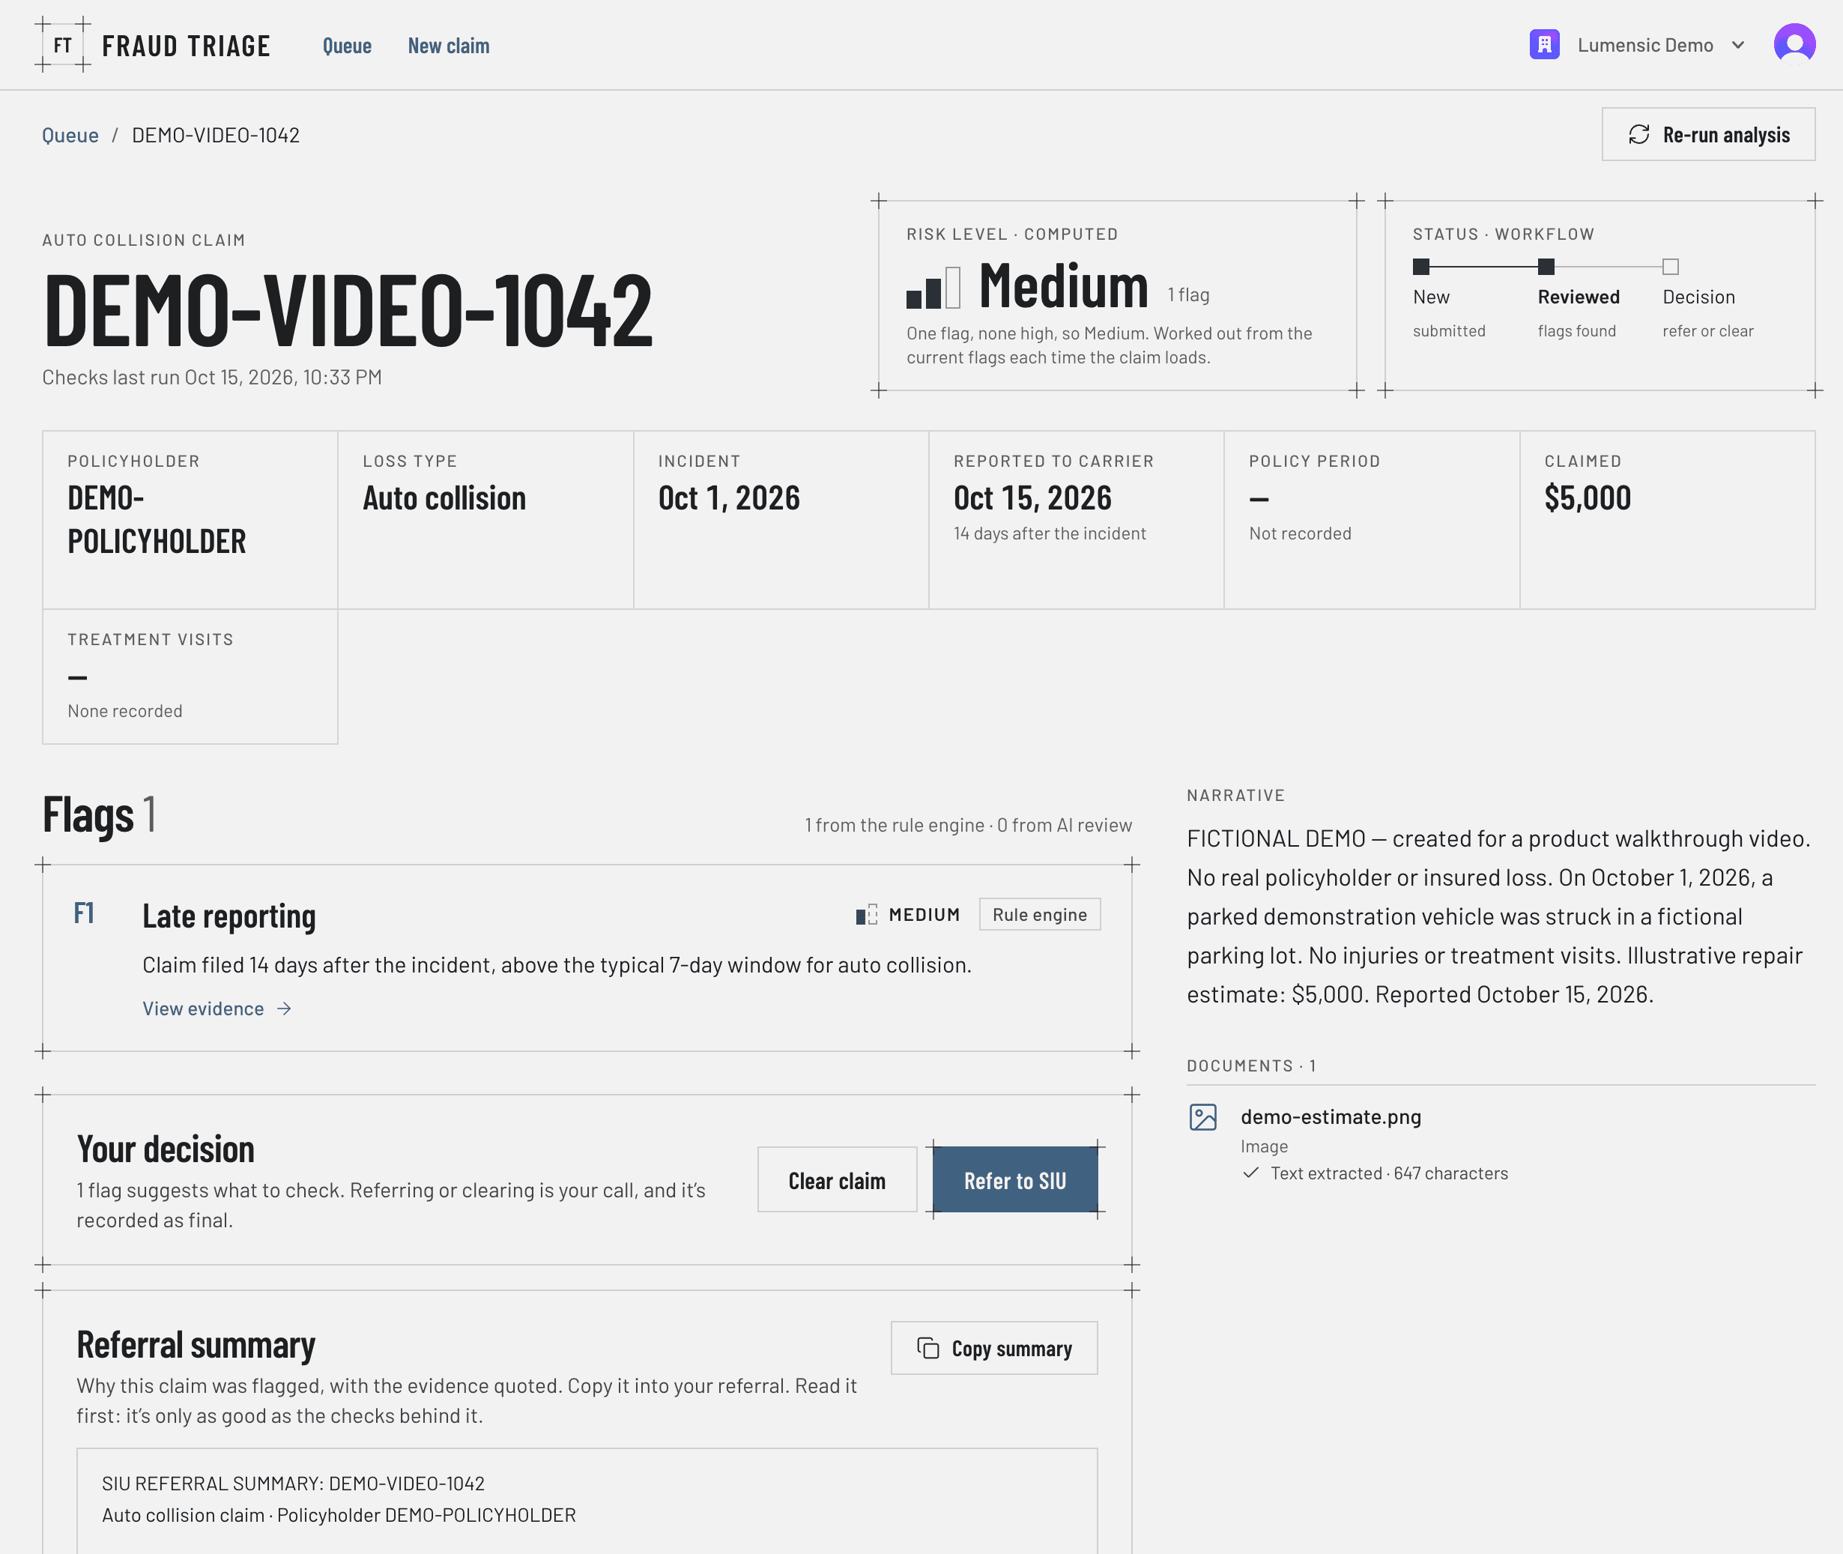1843x1554 pixels.
Task: Click the checkmark beside Text extracted
Action: click(1250, 1173)
